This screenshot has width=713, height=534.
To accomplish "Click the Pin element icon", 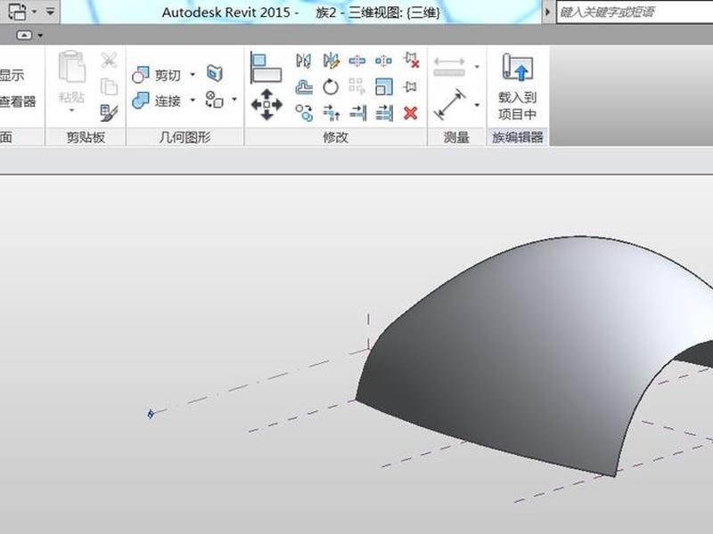I will (410, 86).
